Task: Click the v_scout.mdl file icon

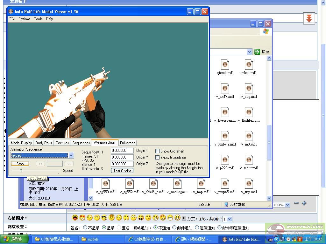Action: coord(249,160)
